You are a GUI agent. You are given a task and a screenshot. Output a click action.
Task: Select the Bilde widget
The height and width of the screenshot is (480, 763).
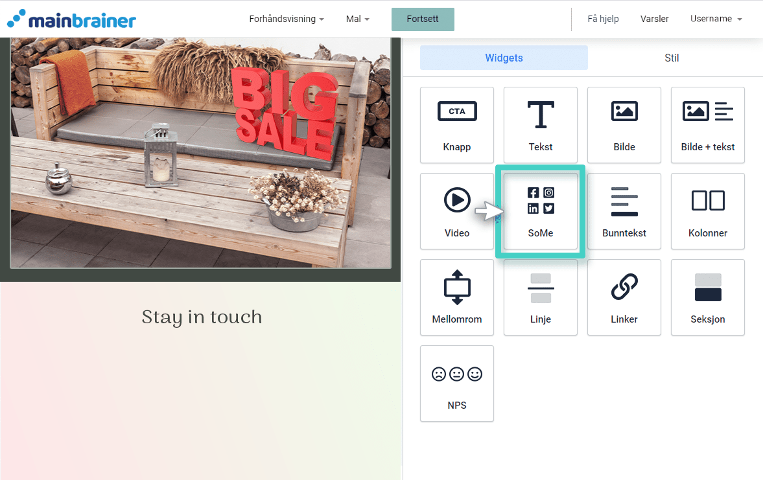click(x=624, y=125)
